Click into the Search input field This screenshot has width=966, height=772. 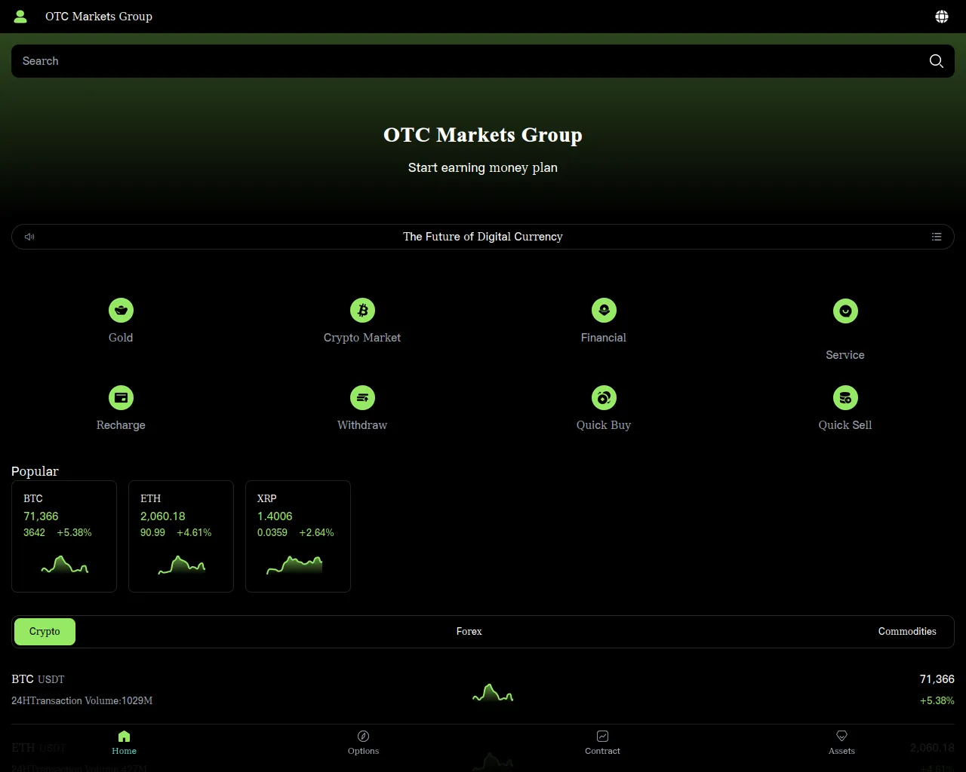pos(453,61)
